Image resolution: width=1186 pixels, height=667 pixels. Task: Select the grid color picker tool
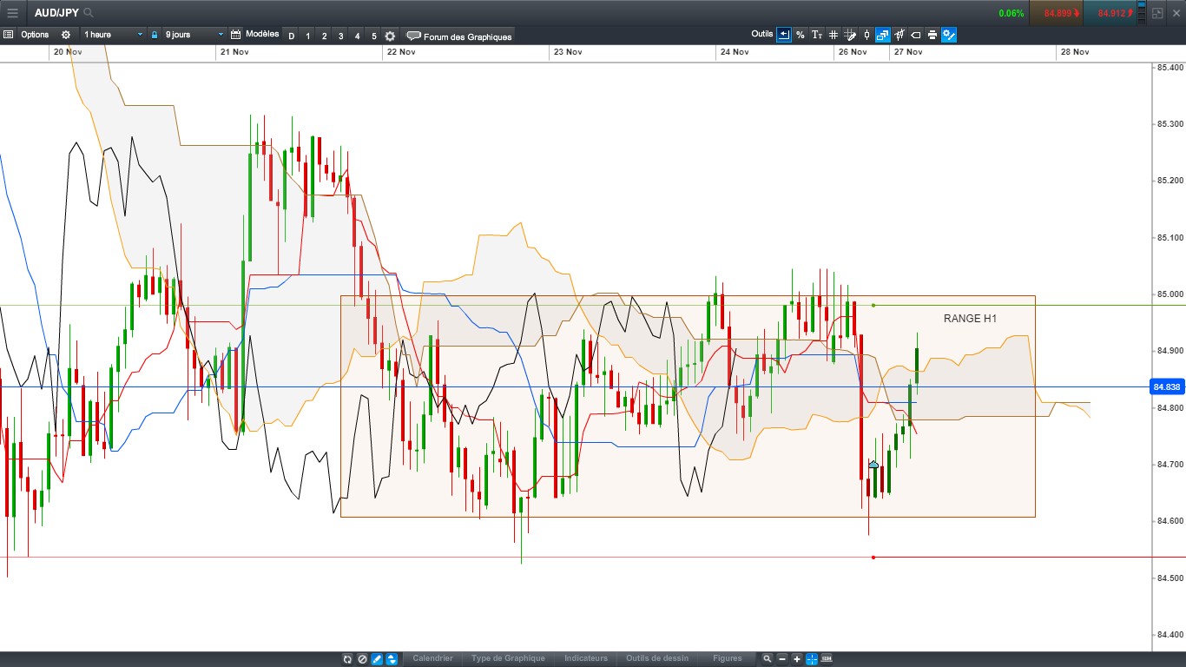[x=850, y=35]
